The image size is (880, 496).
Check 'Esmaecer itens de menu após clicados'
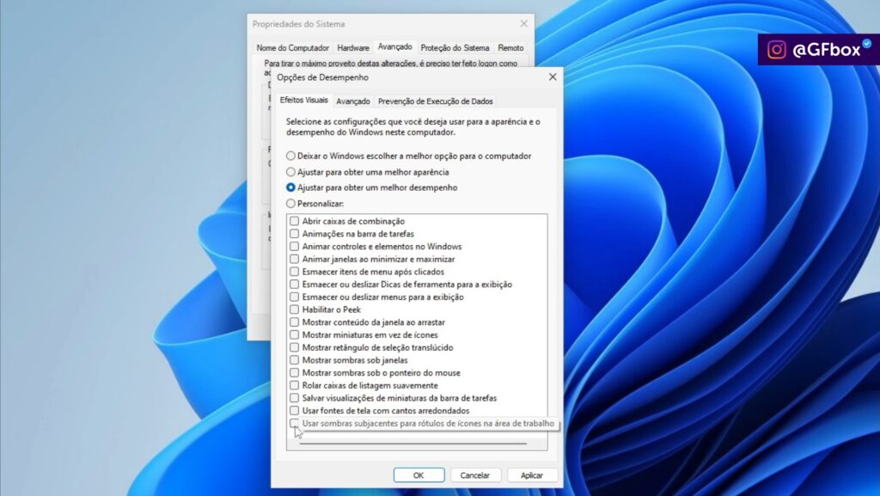[294, 272]
